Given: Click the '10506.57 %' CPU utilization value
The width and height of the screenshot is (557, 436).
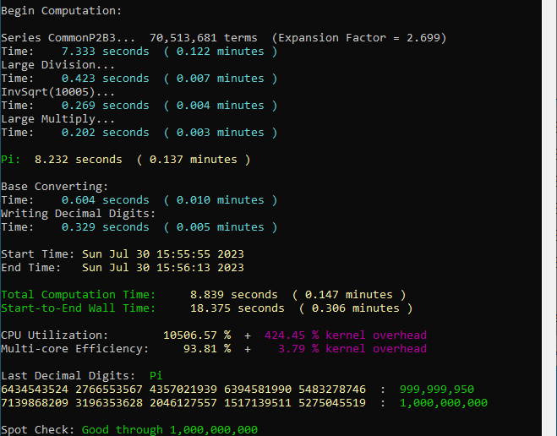Looking at the screenshot, I should pos(197,335).
